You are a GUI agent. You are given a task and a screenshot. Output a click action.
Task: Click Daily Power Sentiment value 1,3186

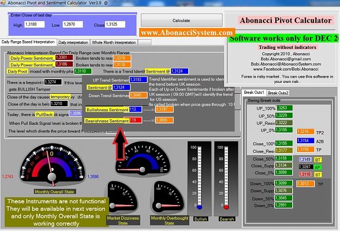point(64,64)
